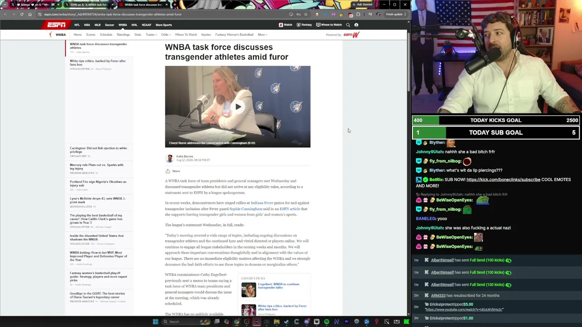Viewport: 582px width, 327px height.
Task: Open the Windows Start menu
Action: (156, 322)
